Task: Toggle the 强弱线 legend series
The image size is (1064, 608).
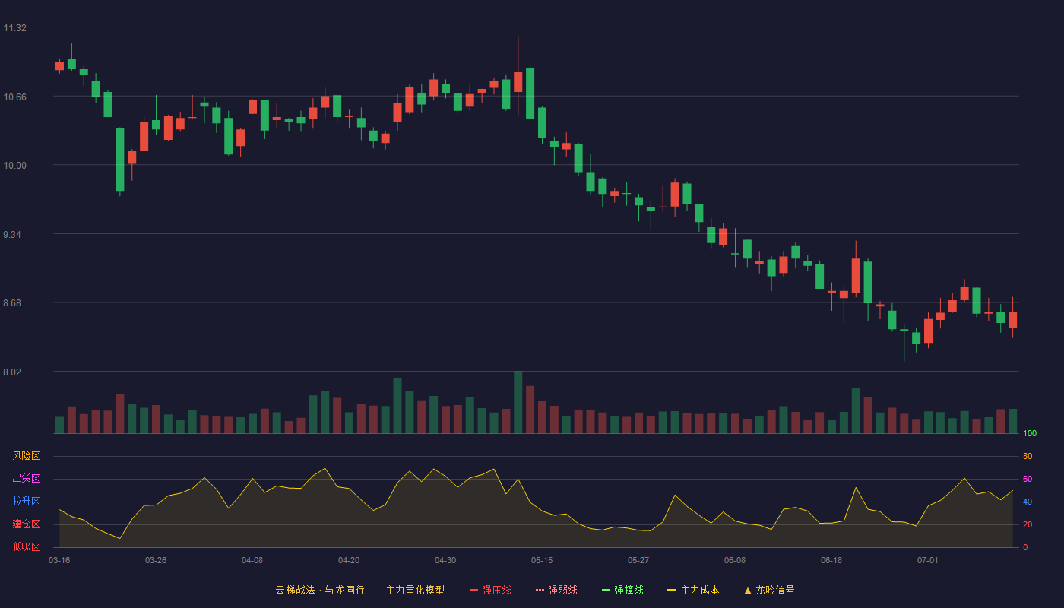Action: [556, 590]
